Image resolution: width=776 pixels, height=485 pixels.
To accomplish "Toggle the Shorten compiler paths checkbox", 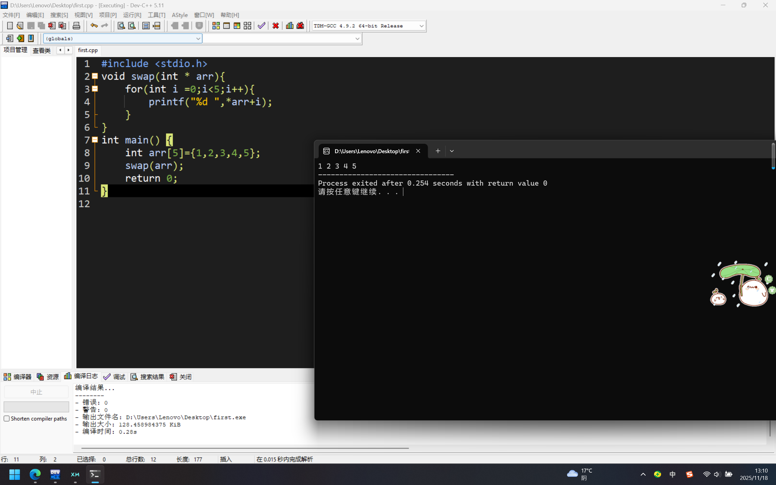I will pos(7,418).
